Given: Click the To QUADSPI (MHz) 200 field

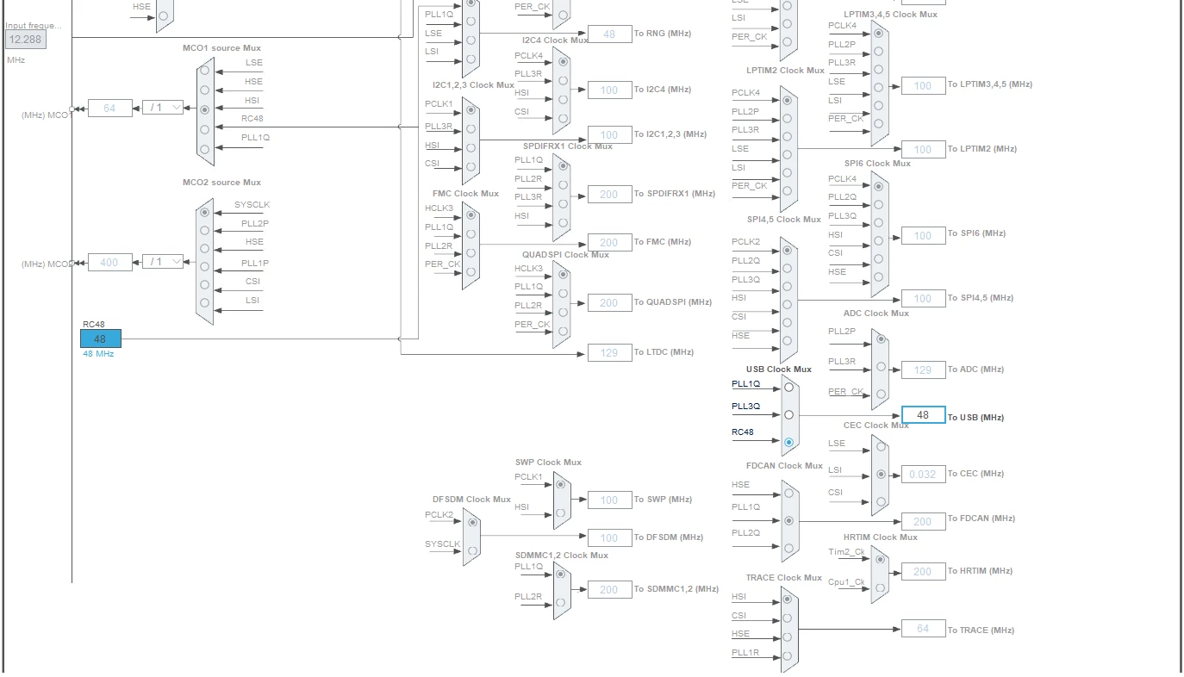Looking at the screenshot, I should point(610,303).
